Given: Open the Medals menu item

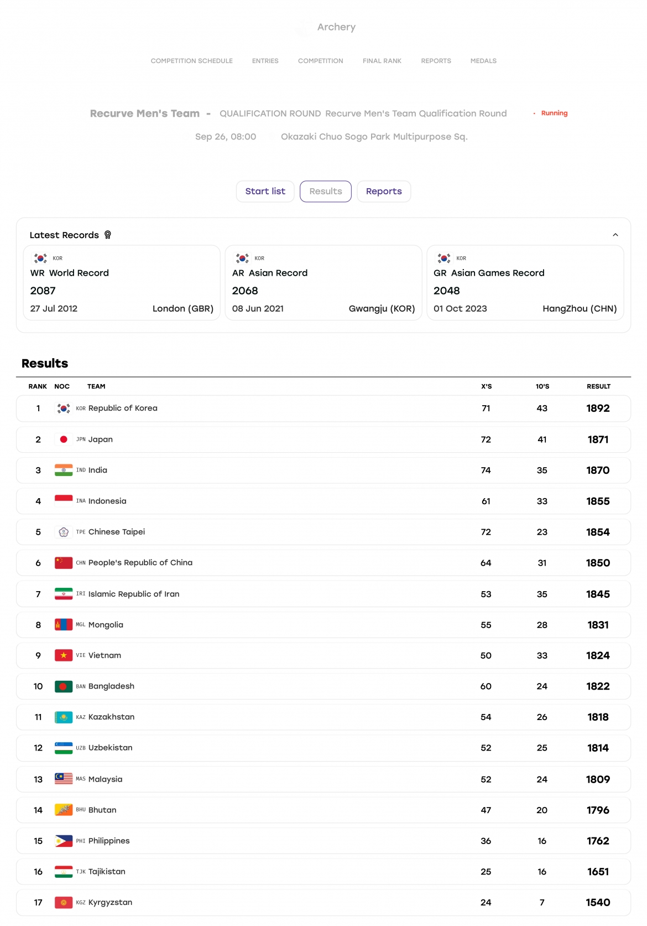Looking at the screenshot, I should pos(484,61).
